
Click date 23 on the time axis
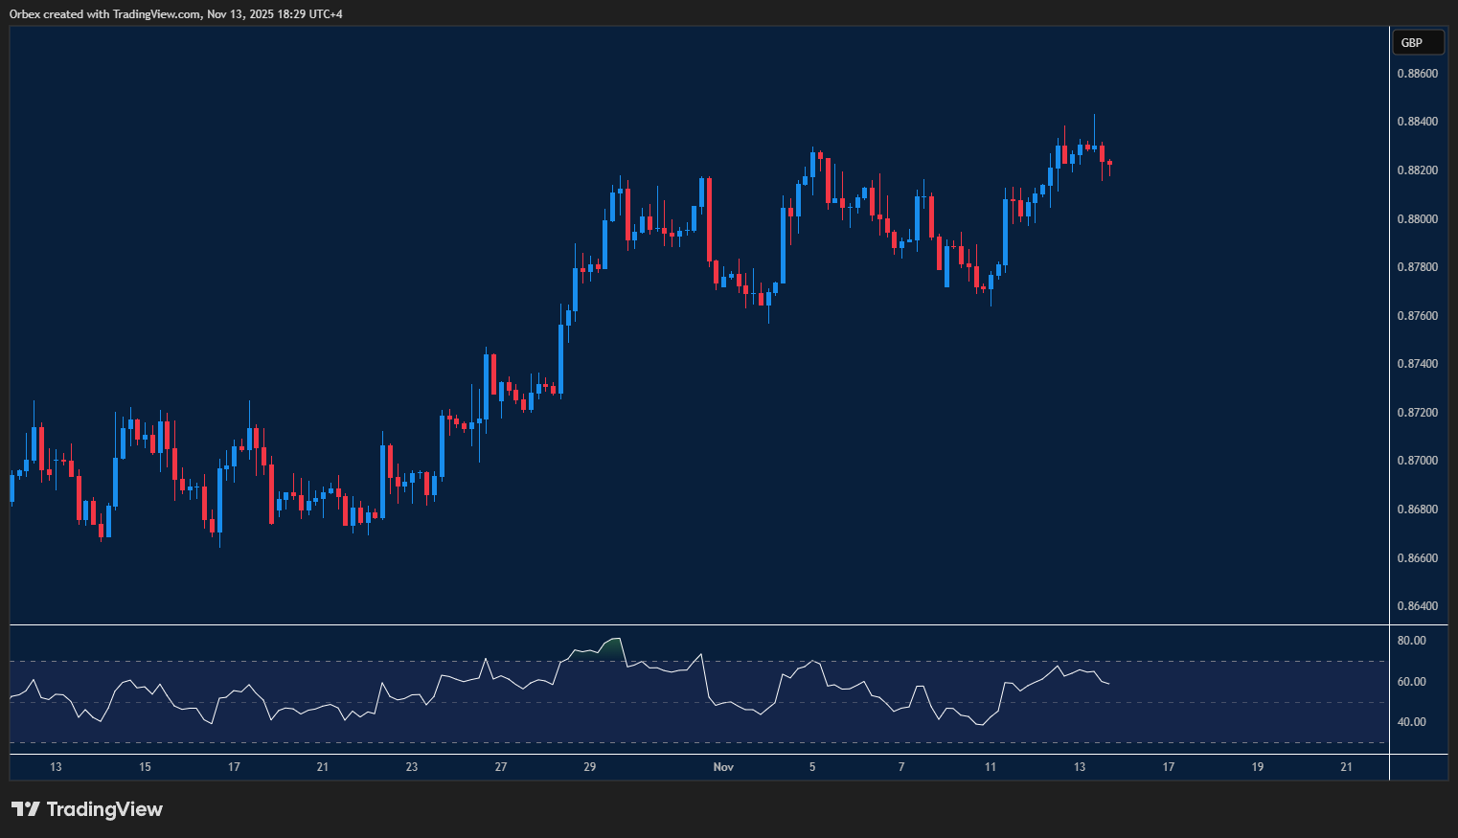pos(412,767)
